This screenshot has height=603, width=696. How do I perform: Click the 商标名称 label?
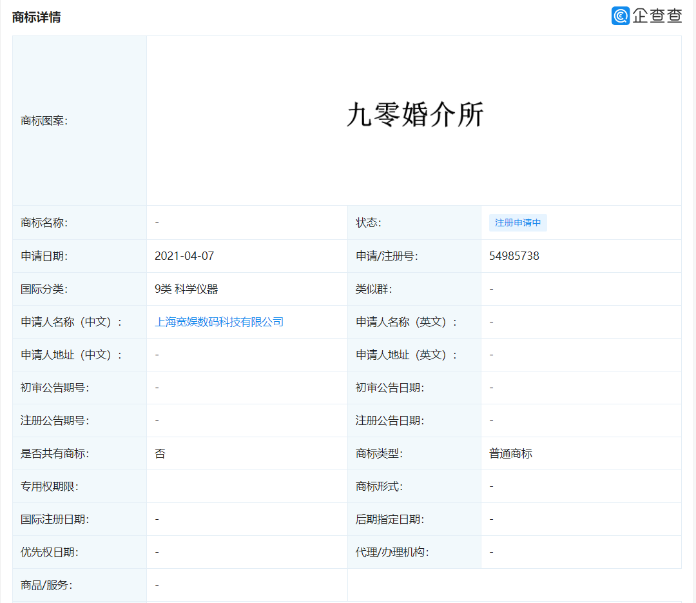(x=44, y=222)
